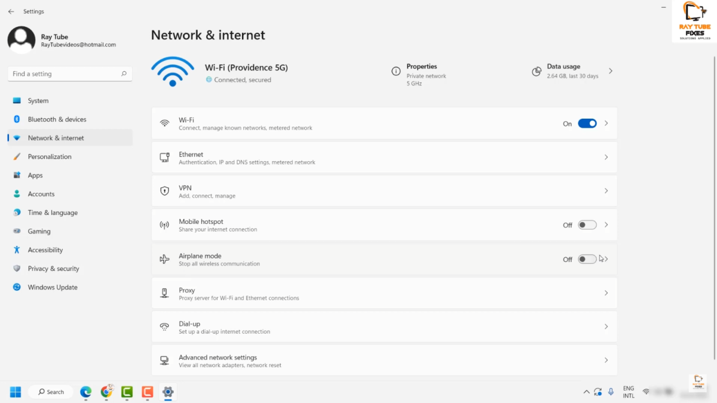Enable the Mobile hotspot toggle
This screenshot has height=403, width=717.
[x=587, y=225]
